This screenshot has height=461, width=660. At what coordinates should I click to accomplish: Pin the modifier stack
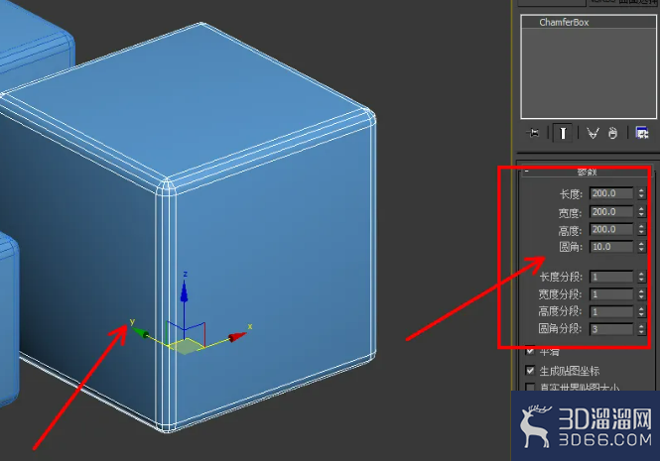[533, 133]
